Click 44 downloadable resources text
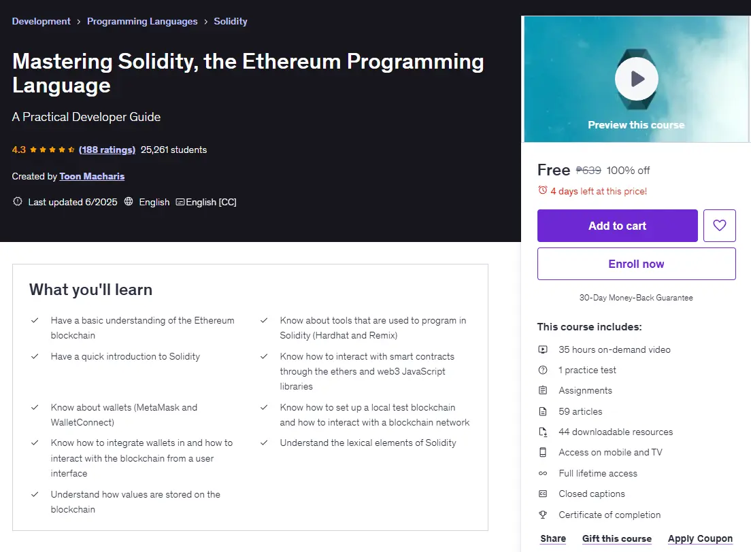Viewport: 751px width, 552px height. [x=616, y=432]
